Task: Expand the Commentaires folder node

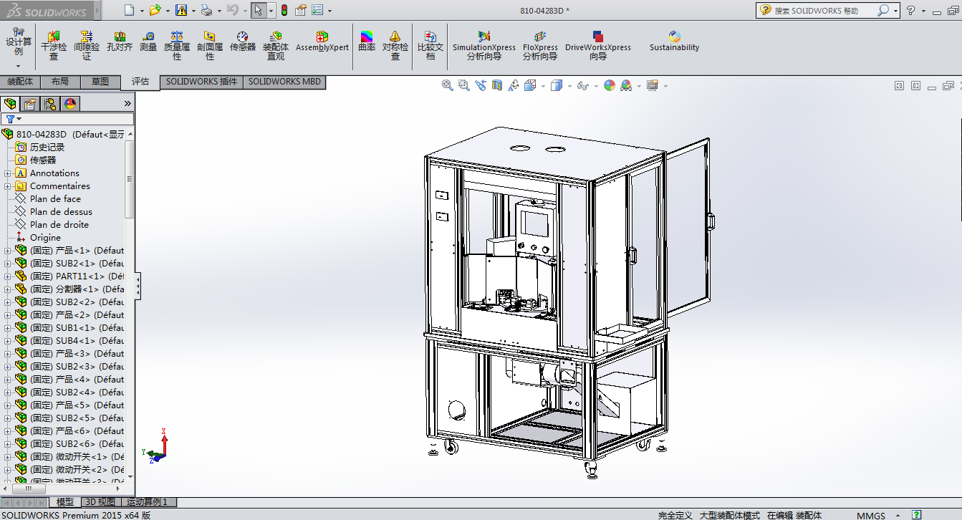Action: tap(8, 186)
